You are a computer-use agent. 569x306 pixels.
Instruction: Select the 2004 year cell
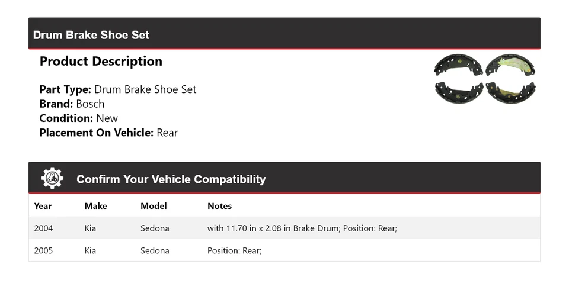43,228
